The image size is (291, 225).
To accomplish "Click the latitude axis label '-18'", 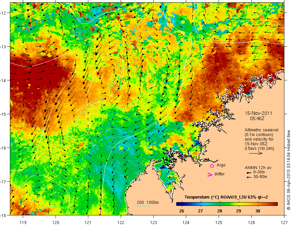I will 3,215.
